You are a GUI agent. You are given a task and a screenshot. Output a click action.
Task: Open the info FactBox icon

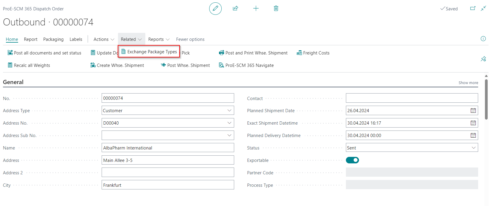coord(483,39)
